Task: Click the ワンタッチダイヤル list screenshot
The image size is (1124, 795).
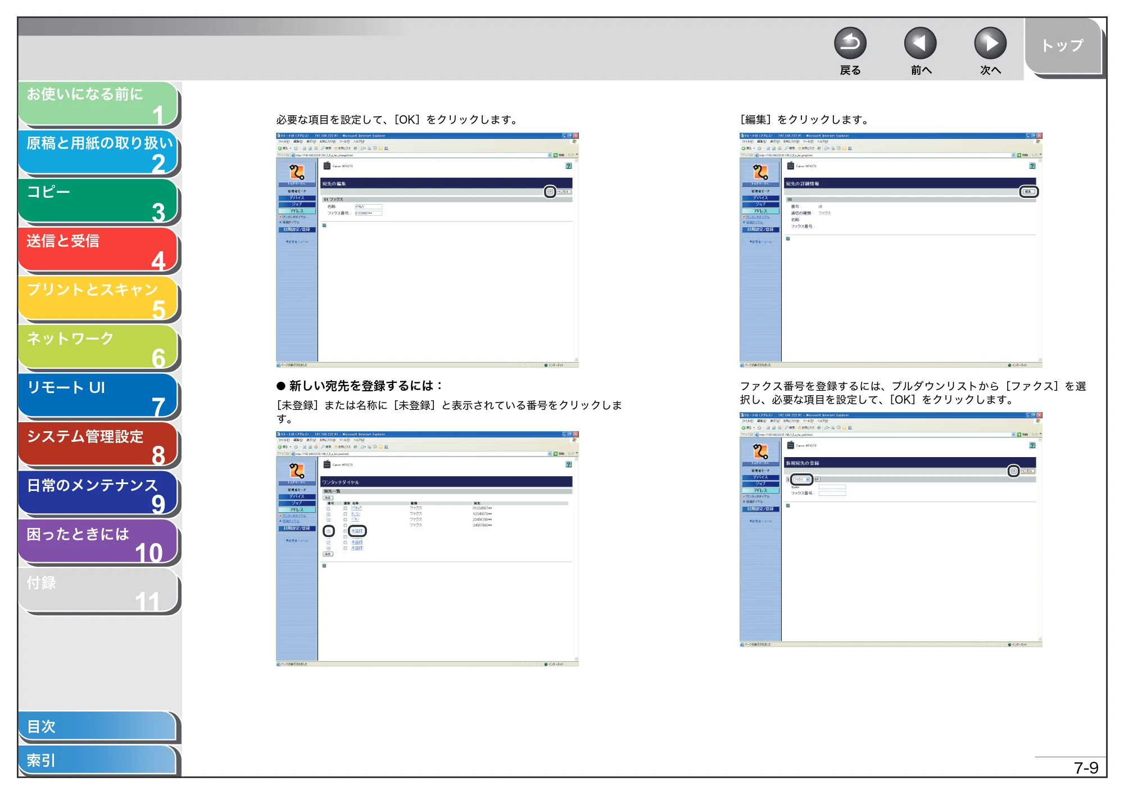Action: (427, 549)
